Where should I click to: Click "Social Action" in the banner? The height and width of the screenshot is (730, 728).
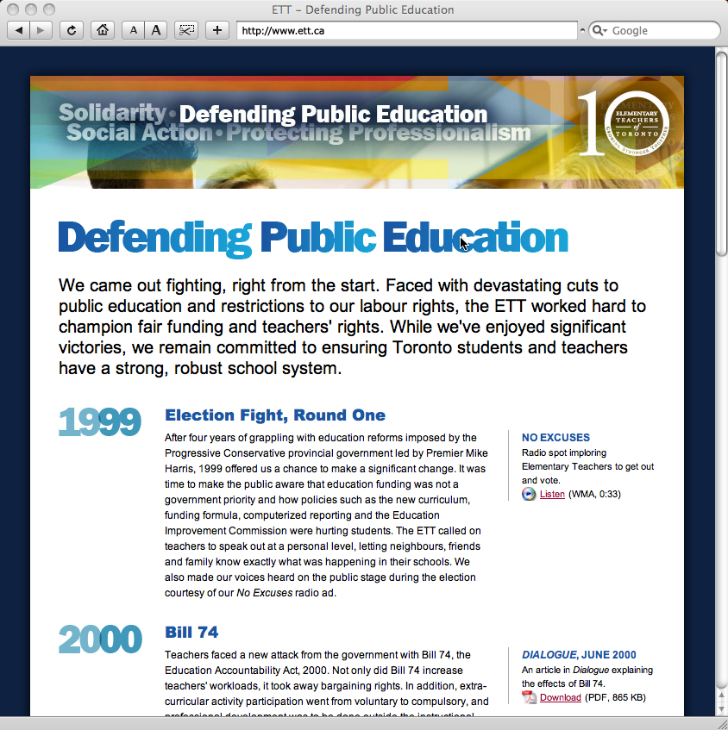pos(140,133)
